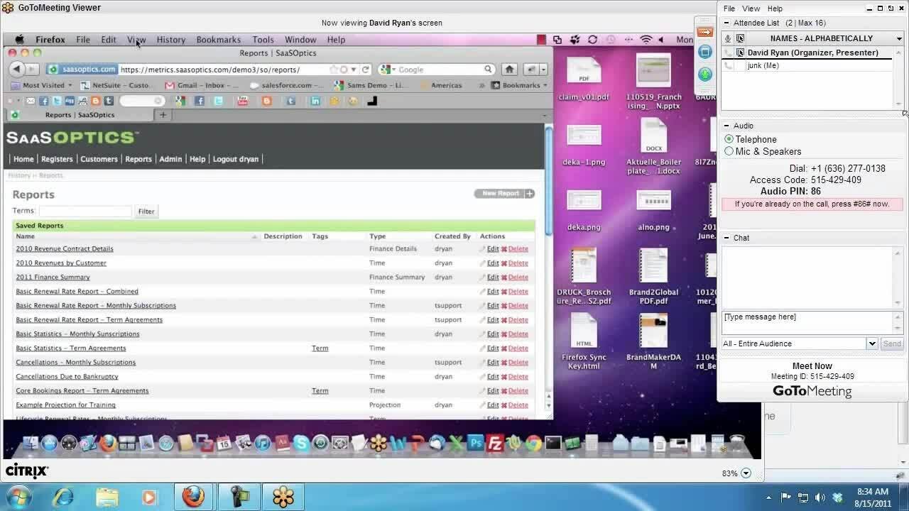Open the file explorer taskbar icon
Viewport: 909px width, 511px height.
point(107,497)
